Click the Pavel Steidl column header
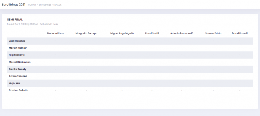The image size is (260, 116). pos(152,33)
